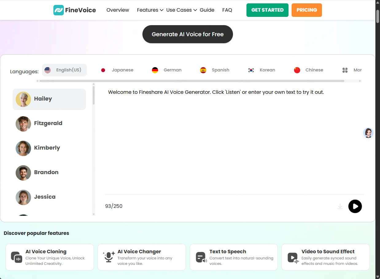
Task: Click Generate AI Voice for Free
Action: click(x=188, y=34)
